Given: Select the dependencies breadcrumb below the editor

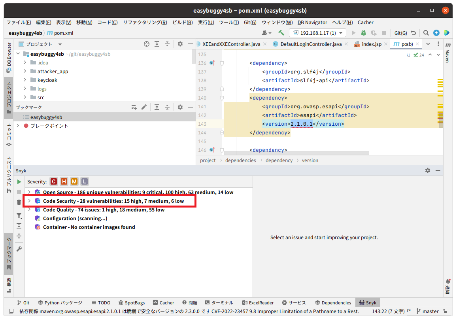Looking at the screenshot, I should [240, 160].
